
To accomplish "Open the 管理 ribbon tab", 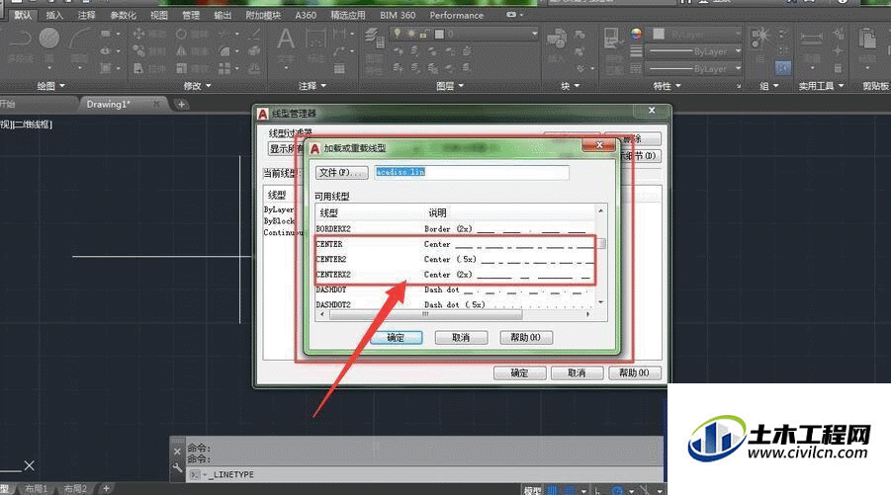I will pos(190,16).
